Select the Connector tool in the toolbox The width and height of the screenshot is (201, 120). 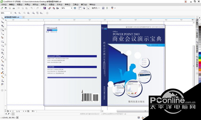tap(2, 61)
